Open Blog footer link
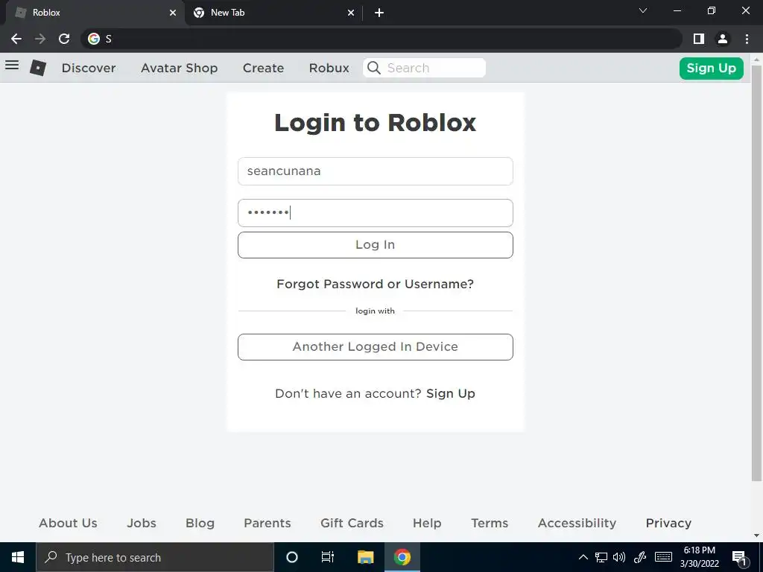The height and width of the screenshot is (572, 763). (x=200, y=523)
